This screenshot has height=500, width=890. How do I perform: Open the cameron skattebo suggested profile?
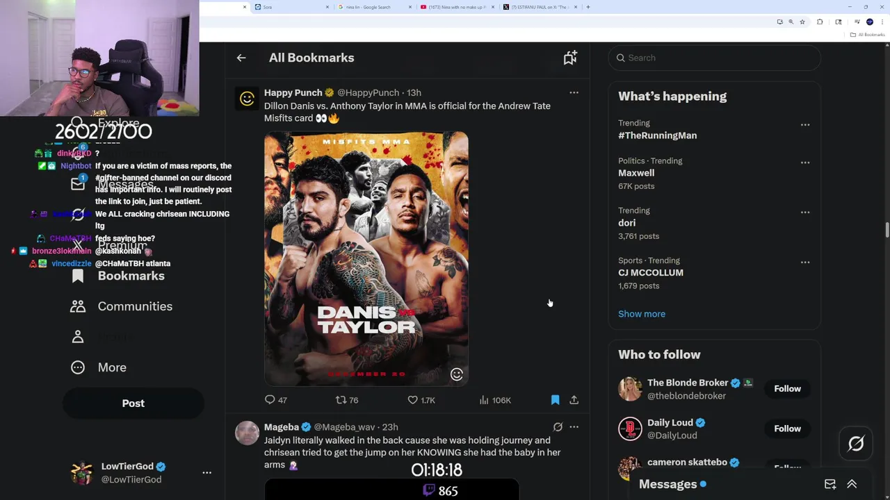click(x=687, y=462)
